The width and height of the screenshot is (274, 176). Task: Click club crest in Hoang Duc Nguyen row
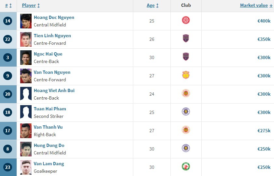point(186,20)
